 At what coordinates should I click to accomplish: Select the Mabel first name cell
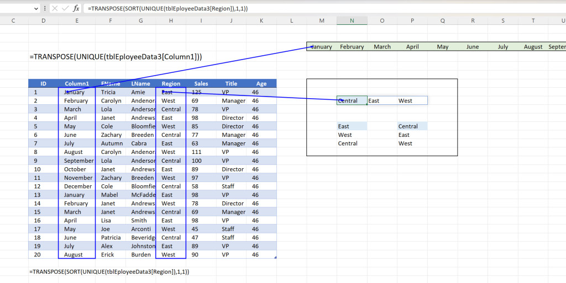click(111, 195)
